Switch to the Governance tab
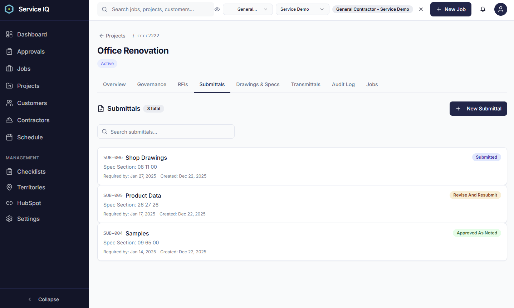 click(x=152, y=84)
